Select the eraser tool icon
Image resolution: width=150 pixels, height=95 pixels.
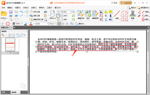pos(139,16)
